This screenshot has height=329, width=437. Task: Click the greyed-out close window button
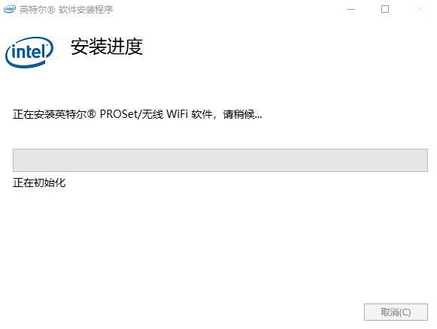(419, 10)
